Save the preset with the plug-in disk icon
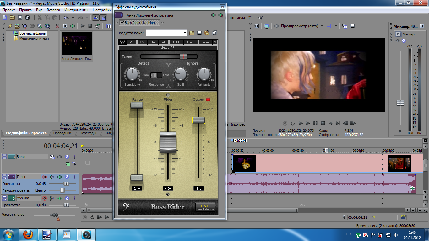Viewport: 429px width, 241px height. pos(199,33)
